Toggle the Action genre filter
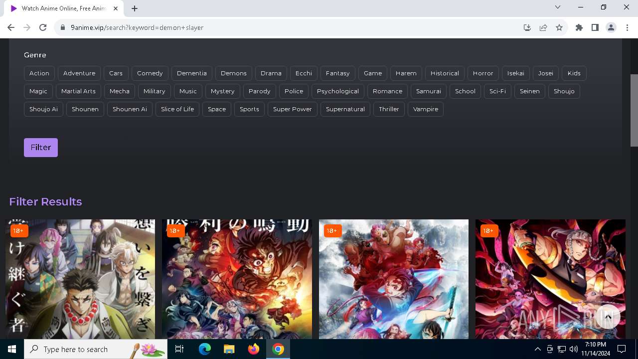The width and height of the screenshot is (638, 359). pos(39,73)
